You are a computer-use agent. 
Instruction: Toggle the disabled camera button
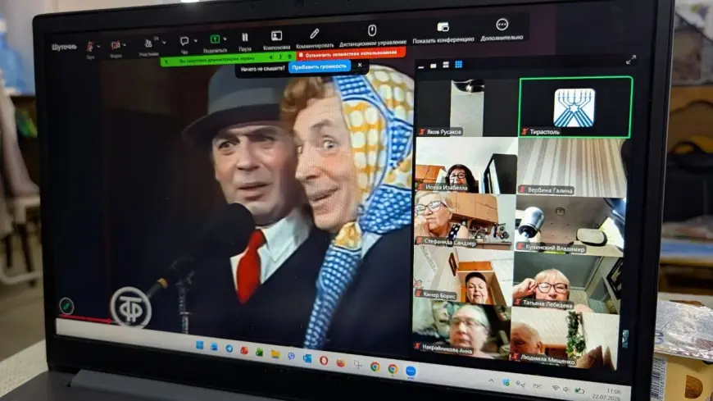tap(115, 45)
